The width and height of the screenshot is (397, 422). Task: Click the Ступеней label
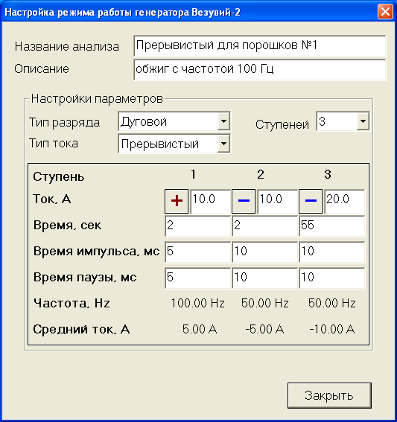(x=282, y=124)
